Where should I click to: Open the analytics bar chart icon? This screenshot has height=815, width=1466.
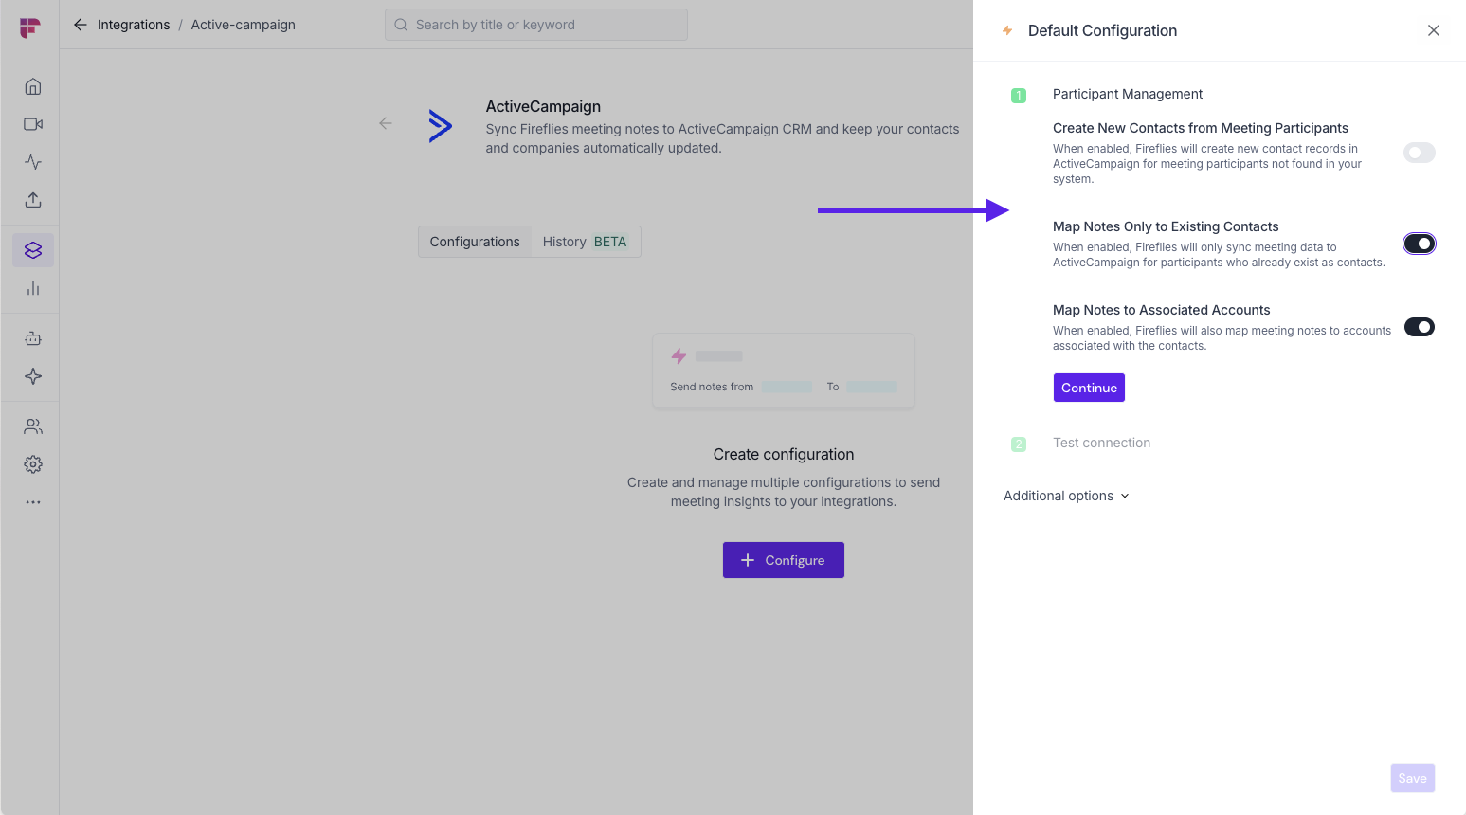pos(33,288)
